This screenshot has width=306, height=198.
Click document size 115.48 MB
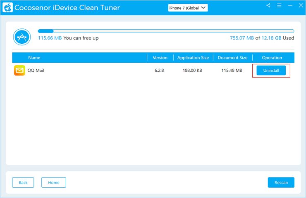[232, 71]
